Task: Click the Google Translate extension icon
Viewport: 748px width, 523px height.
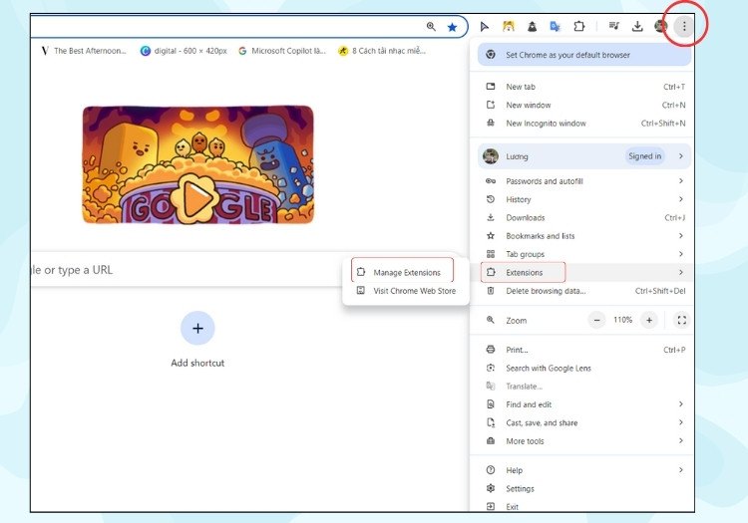Action: (555, 26)
